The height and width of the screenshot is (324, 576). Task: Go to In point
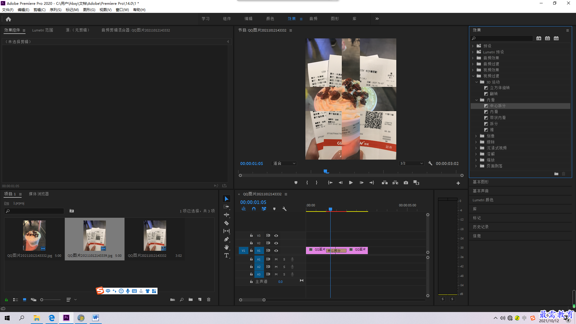pos(330,183)
